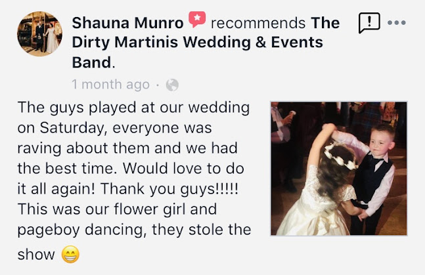The image size is (425, 275).
Task: Click the grinning emoji after 'show'
Action: [x=70, y=255]
